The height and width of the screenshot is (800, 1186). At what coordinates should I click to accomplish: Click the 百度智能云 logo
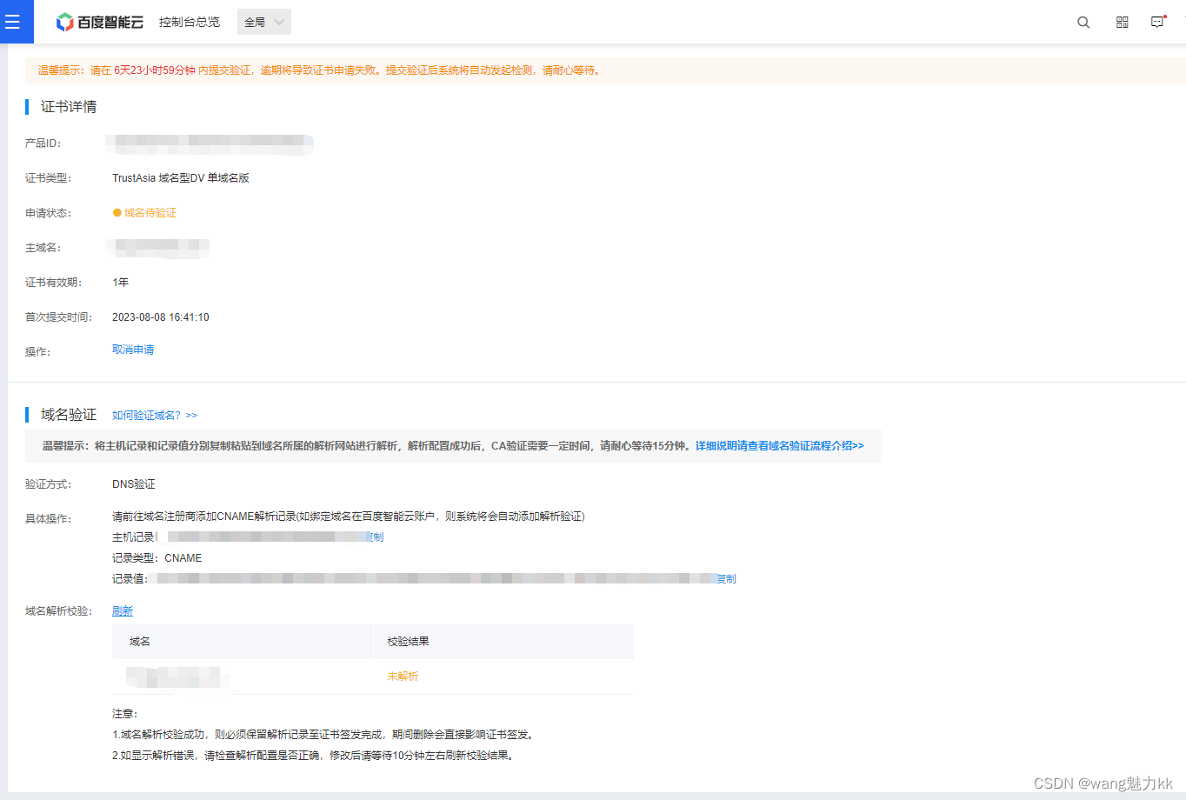(102, 22)
